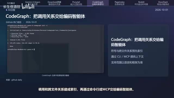Click the bullet 符号与跨文件关系预先索引
Screen dimensions: 174x98
point(127,51)
